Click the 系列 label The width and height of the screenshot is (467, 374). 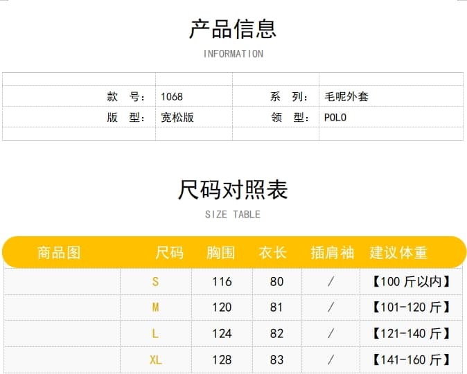tap(290, 96)
